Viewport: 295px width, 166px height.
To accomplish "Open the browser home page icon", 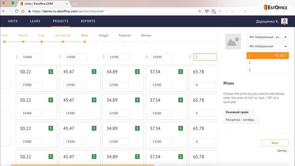I will (x=23, y=11).
